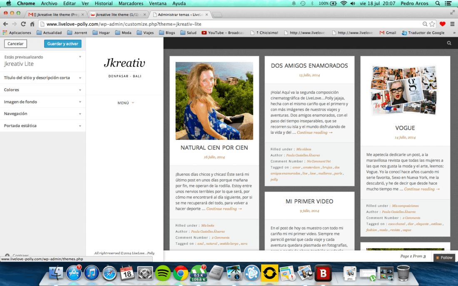Image resolution: width=458 pixels, height=286 pixels.
Task: Click the Mis videos category link
Action: click(304, 149)
